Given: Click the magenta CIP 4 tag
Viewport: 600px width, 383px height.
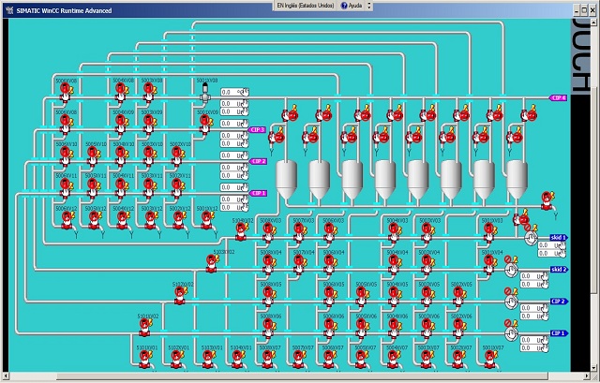Looking at the screenshot, I should click(558, 97).
